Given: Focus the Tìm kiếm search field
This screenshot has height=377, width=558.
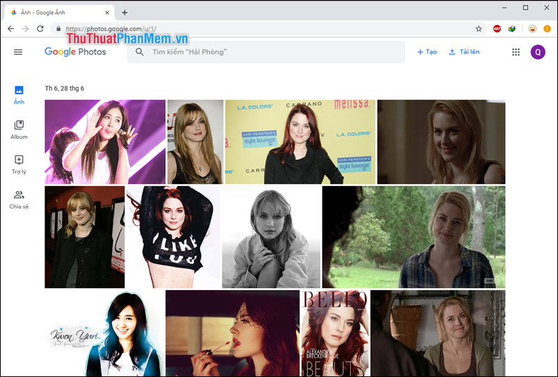Looking at the screenshot, I should 271,52.
